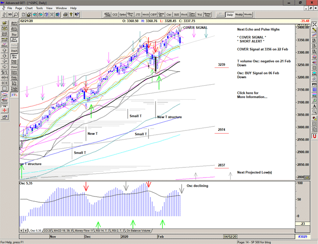Open the RSI study from top toolbar
The height and width of the screenshot is (244, 318).
[x=176, y=15]
